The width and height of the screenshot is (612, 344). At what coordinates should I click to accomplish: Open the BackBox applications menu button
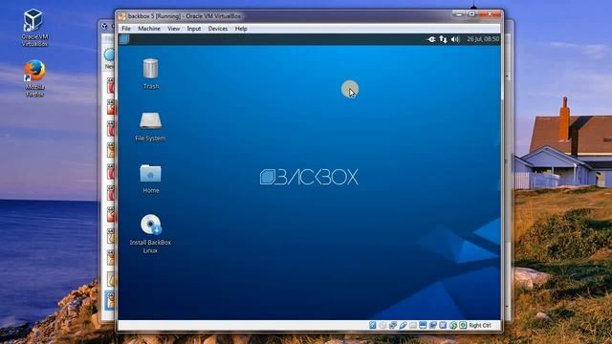click(124, 39)
